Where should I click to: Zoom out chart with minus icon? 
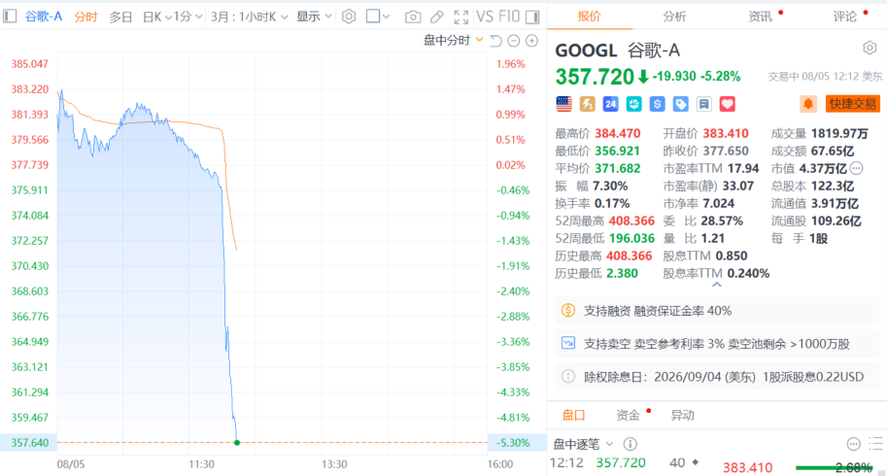click(514, 41)
